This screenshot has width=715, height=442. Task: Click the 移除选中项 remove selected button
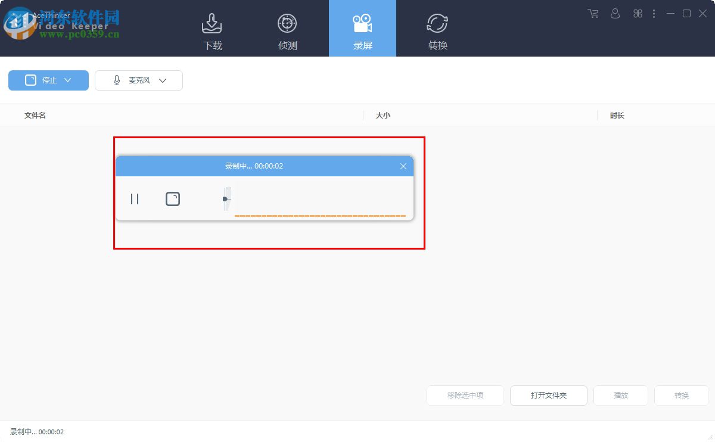(x=465, y=395)
